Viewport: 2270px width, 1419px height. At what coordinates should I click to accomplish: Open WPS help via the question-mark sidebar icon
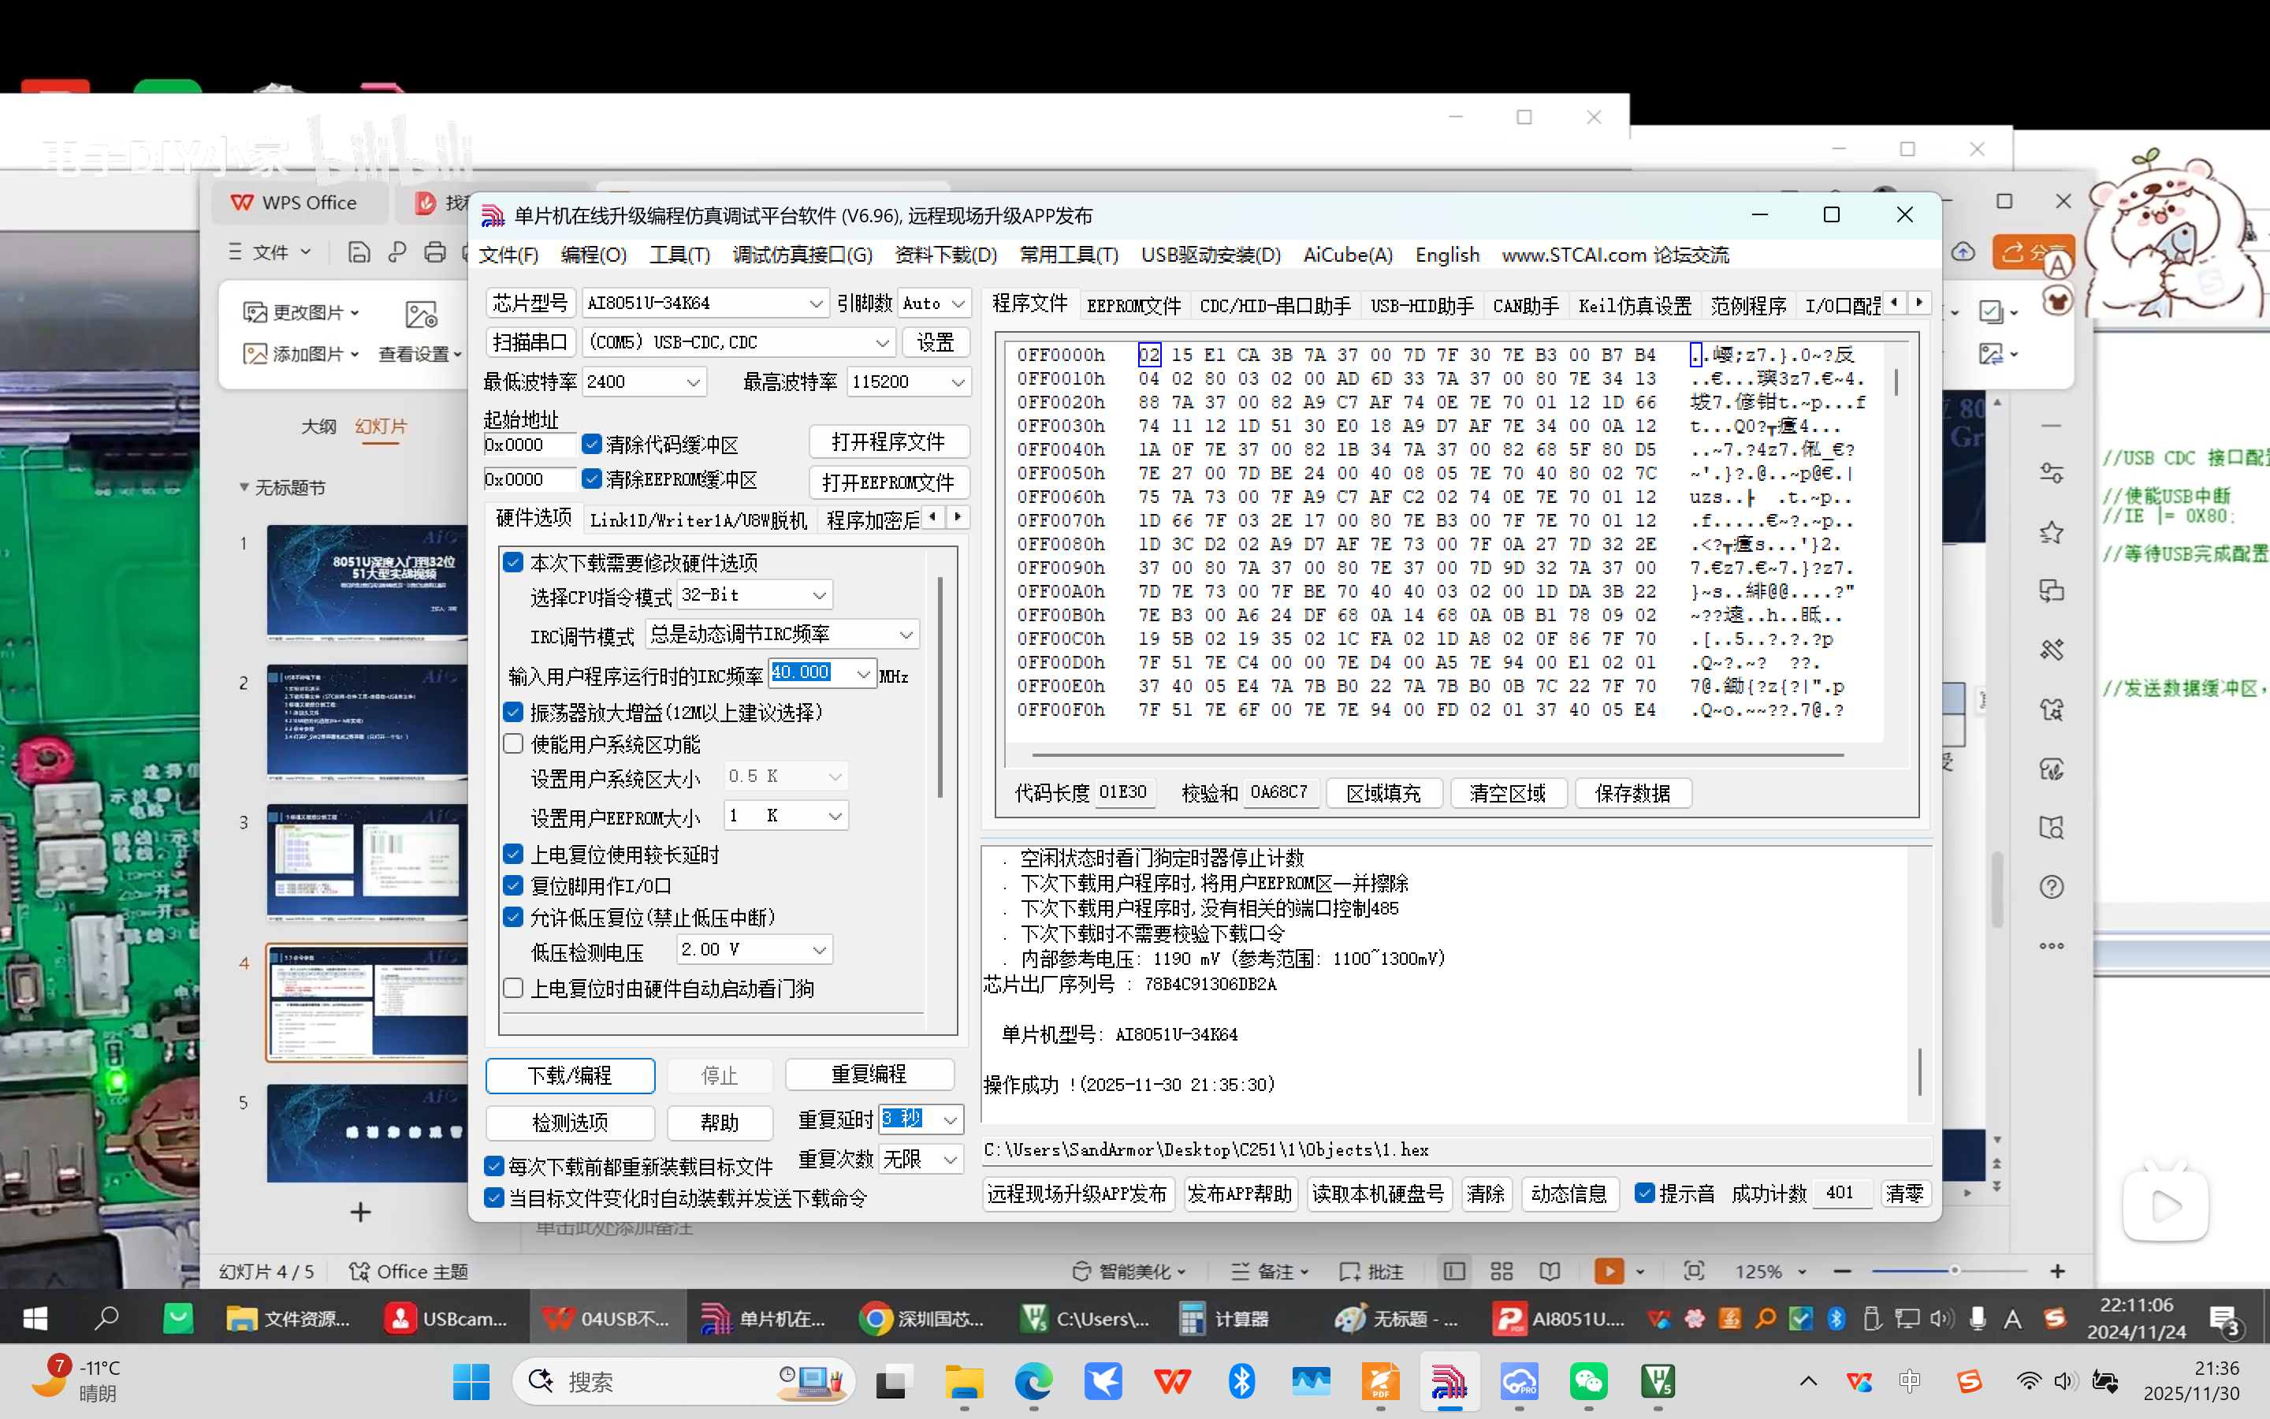tap(2052, 886)
